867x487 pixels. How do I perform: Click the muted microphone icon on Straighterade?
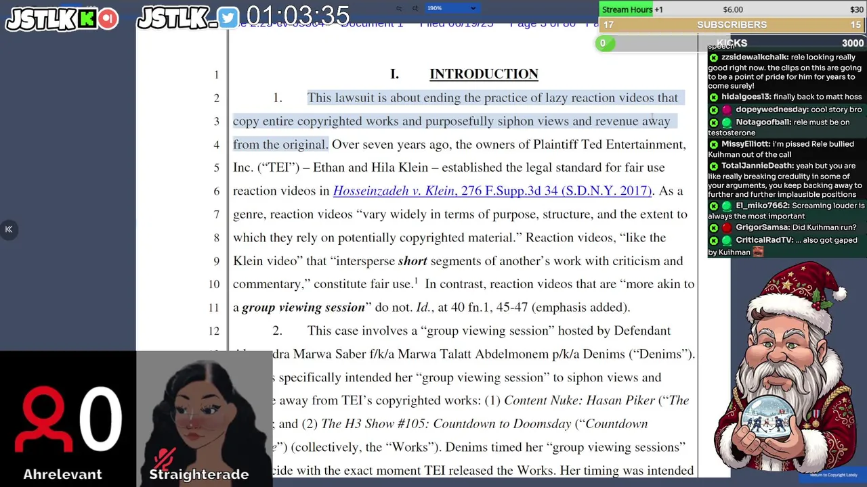click(163, 459)
